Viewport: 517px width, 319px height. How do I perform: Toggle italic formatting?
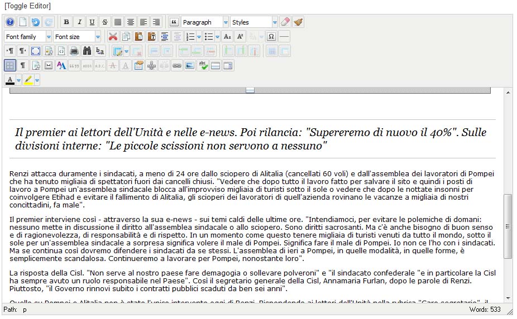click(x=79, y=22)
